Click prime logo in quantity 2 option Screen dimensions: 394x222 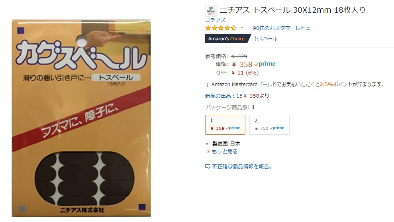tap(277, 128)
